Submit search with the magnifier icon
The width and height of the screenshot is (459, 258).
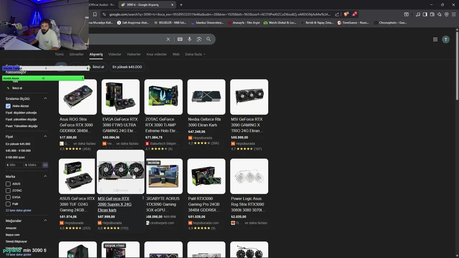(x=209, y=39)
